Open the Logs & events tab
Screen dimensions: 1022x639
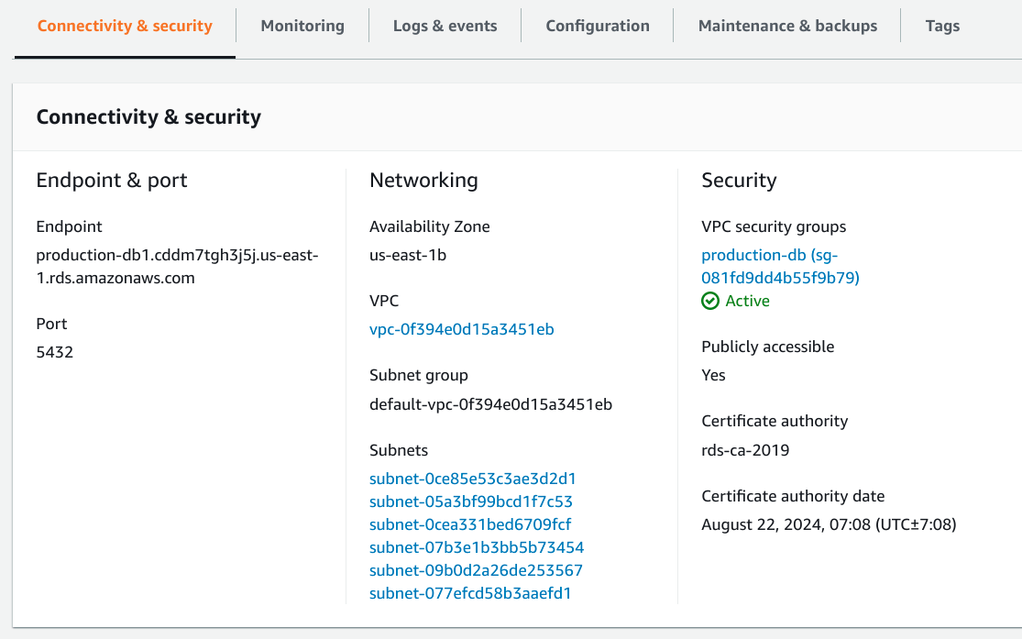tap(445, 26)
